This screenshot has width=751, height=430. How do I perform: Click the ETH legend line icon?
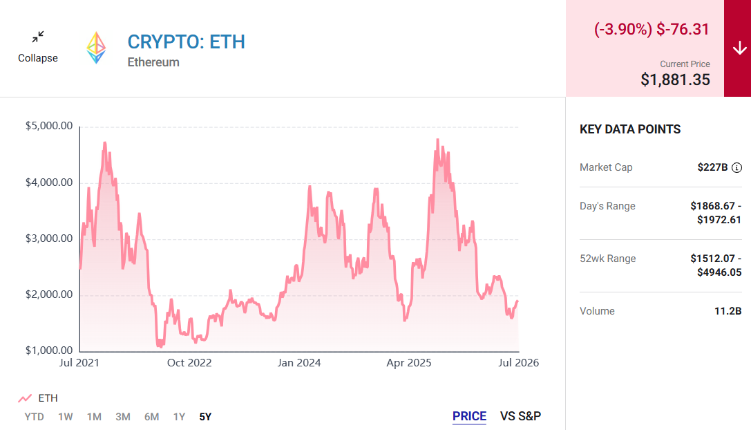tap(25, 398)
